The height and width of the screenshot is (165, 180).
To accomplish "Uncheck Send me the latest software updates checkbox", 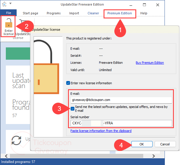I will coord(72,109).
